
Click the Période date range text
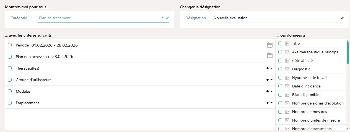click(x=55, y=45)
